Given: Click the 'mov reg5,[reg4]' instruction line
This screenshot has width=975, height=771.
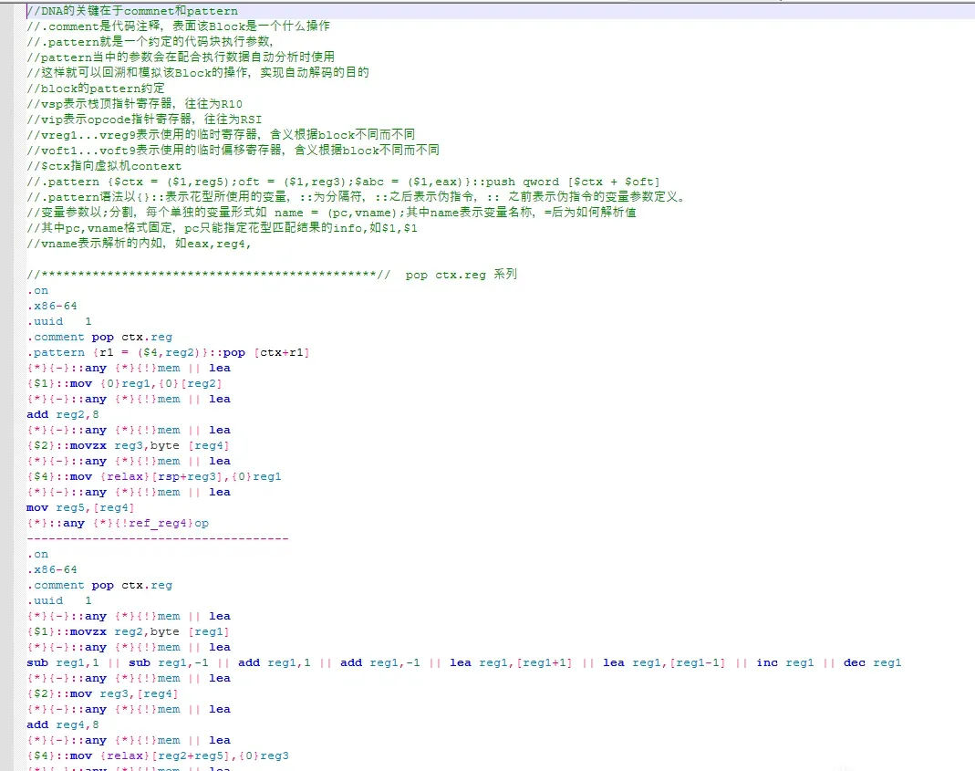Looking at the screenshot, I should 80,508.
